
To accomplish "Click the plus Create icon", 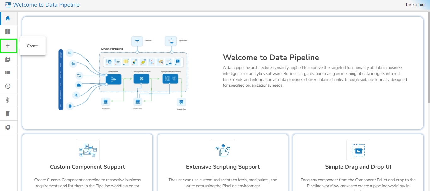I will click(8, 46).
